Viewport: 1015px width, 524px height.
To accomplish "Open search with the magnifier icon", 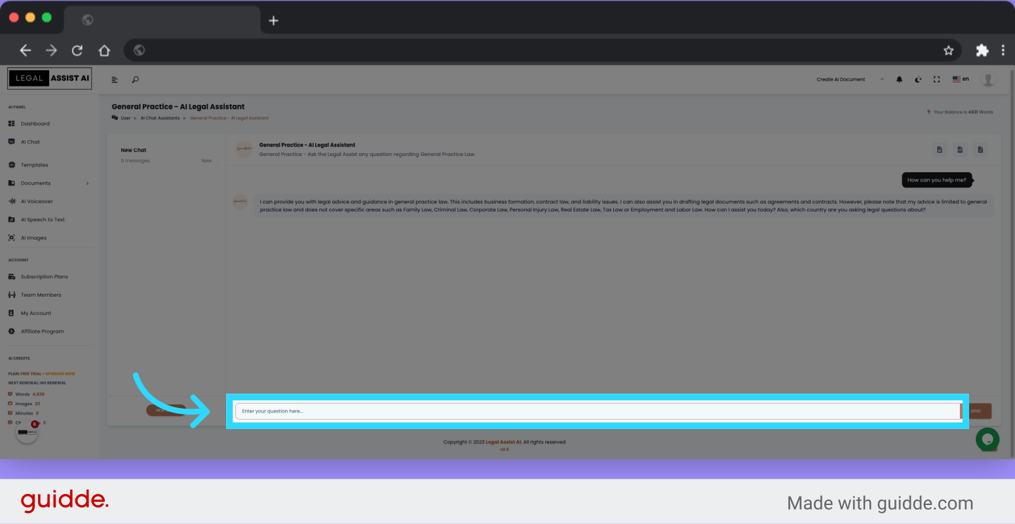I will point(135,80).
